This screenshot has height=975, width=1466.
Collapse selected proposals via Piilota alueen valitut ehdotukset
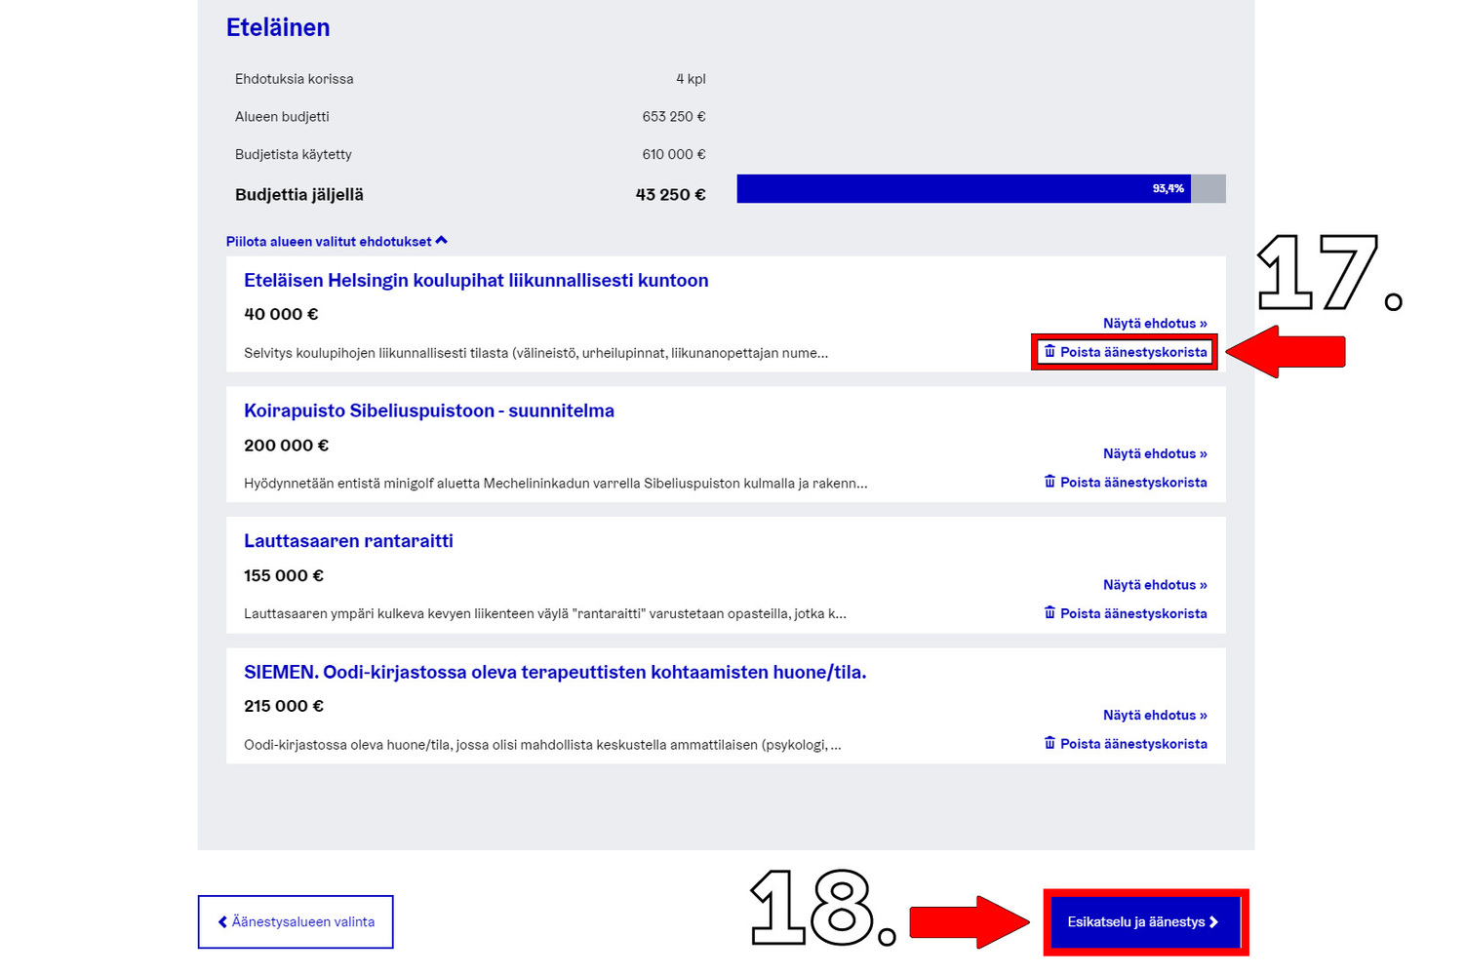coord(329,242)
